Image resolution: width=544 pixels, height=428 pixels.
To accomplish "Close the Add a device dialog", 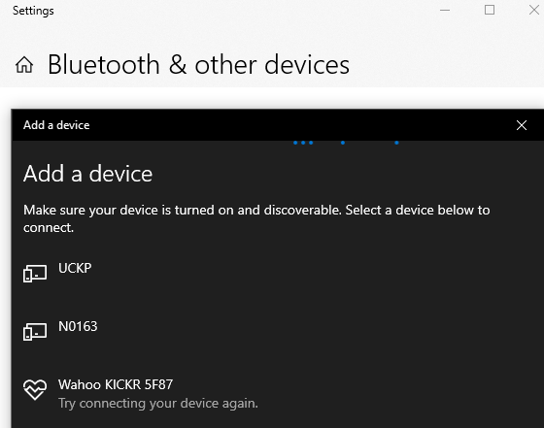I will click(522, 125).
